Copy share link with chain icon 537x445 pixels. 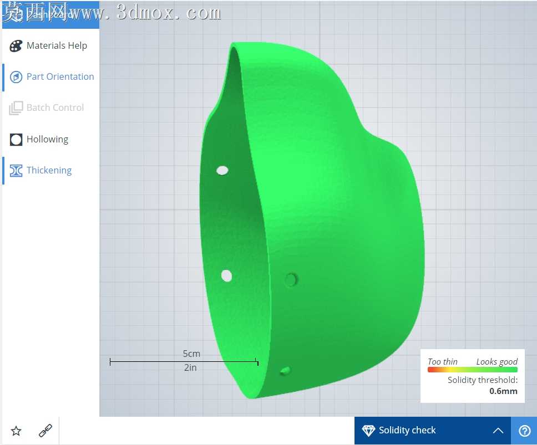[x=45, y=431]
